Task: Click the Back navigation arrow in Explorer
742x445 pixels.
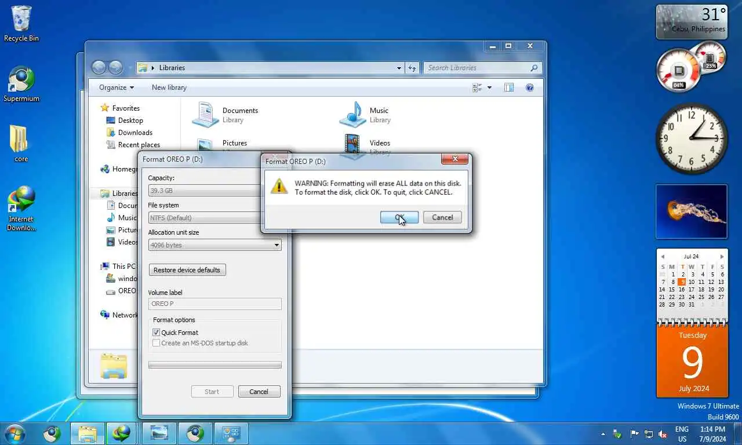Action: tap(99, 68)
